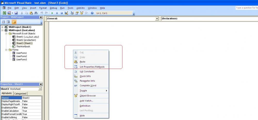Choose Complete Word in context menu
This screenshot has height=120, width=258.
(x=91, y=85)
